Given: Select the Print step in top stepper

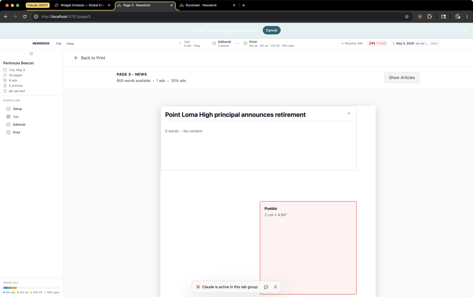Looking at the screenshot, I should [269, 44].
